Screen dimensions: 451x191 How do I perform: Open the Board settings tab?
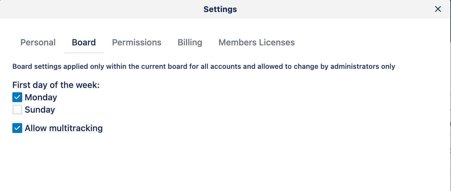(84, 42)
